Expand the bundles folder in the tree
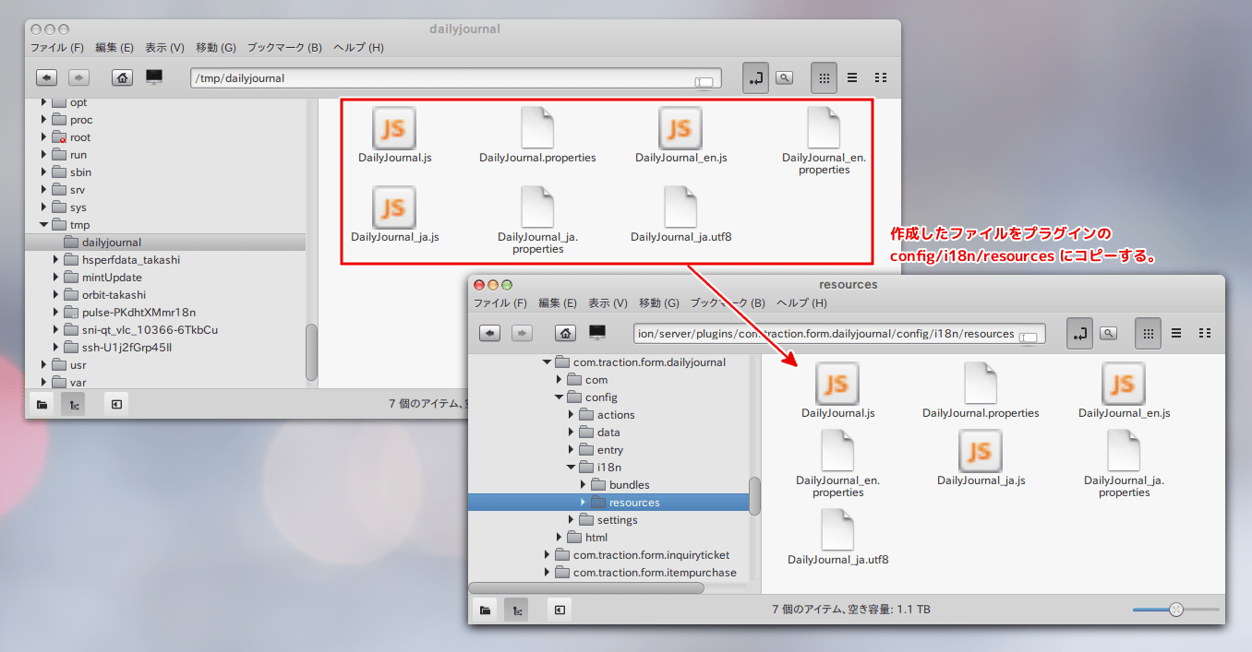Image resolution: width=1252 pixels, height=652 pixels. (x=584, y=485)
